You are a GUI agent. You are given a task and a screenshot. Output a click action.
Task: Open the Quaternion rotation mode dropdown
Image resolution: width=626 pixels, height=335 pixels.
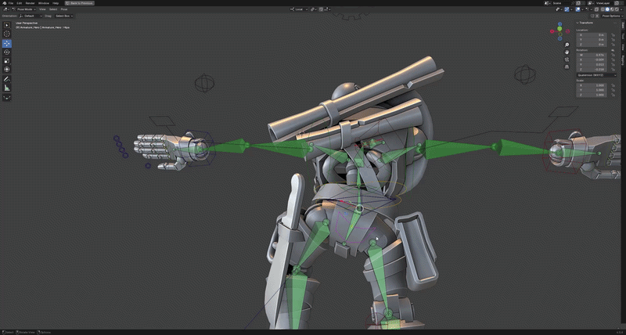click(596, 75)
